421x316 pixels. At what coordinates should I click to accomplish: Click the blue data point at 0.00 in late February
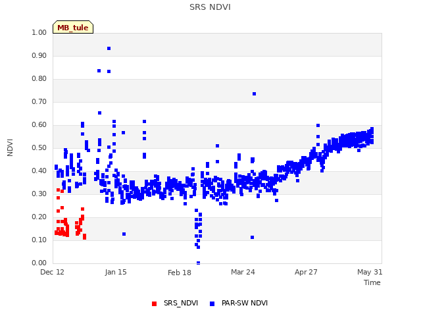point(198,263)
